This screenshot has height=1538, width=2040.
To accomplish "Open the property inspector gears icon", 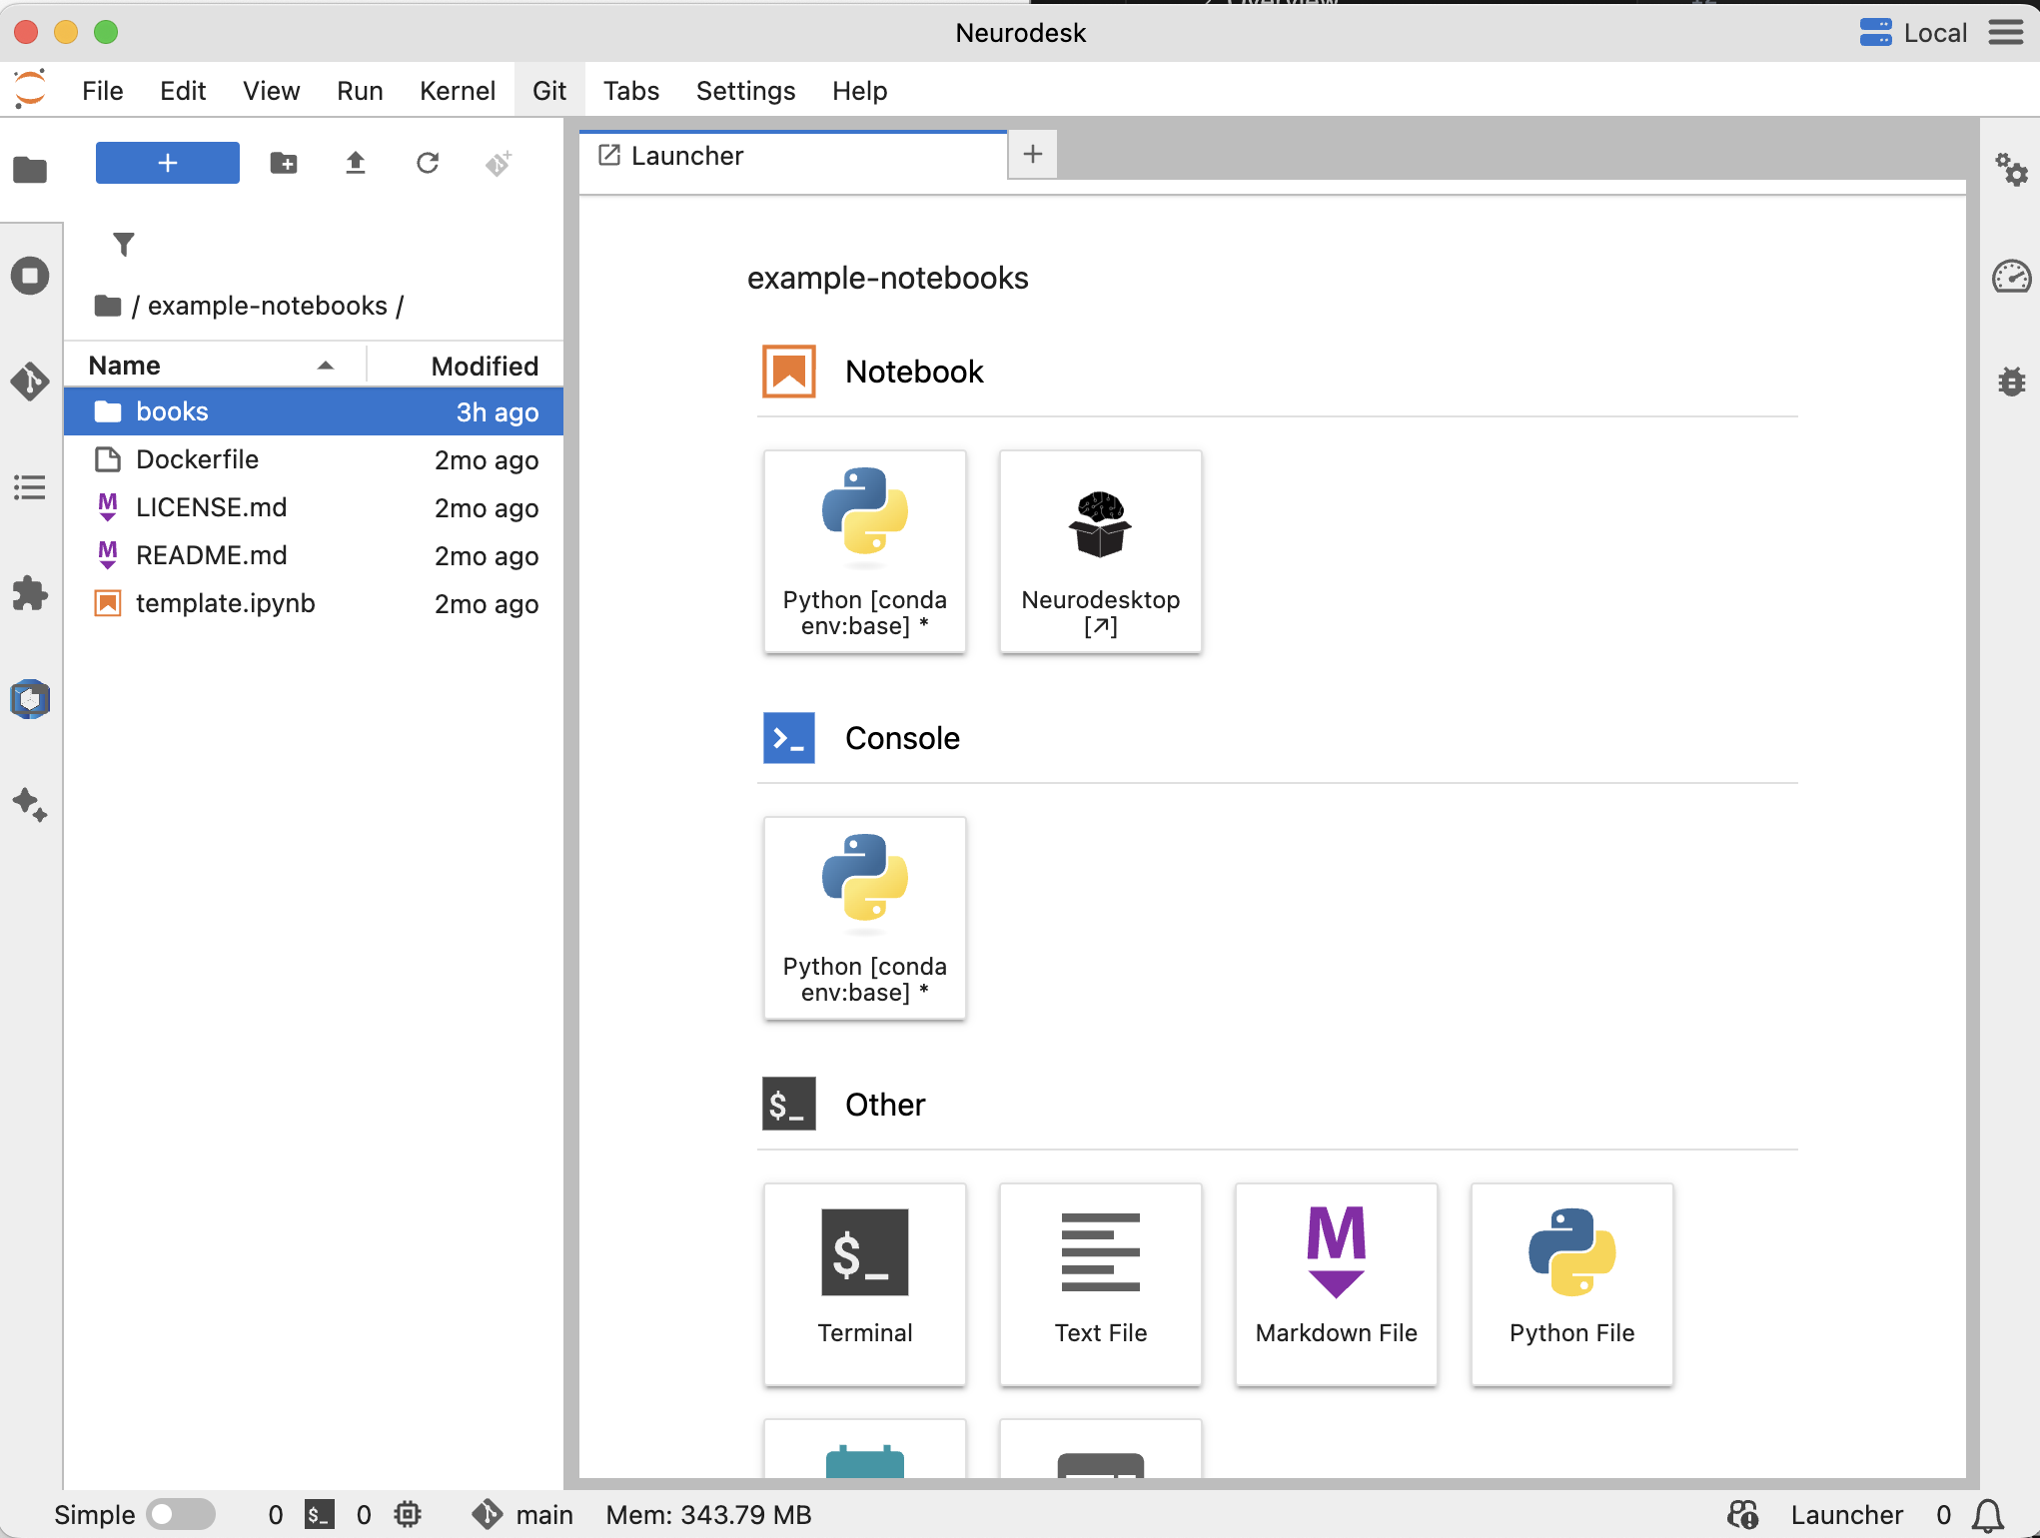I will coord(2011,170).
